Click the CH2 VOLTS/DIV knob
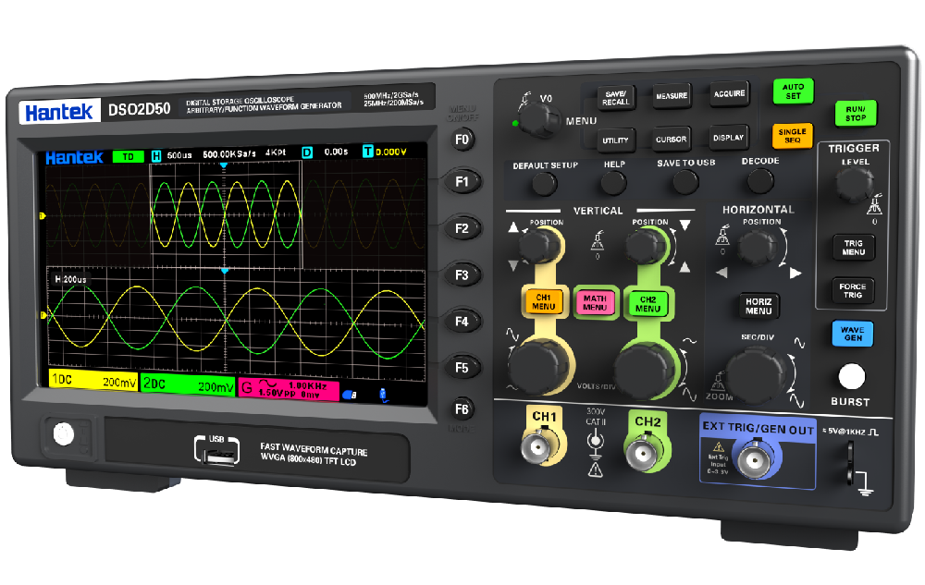This screenshot has width=925, height=585. pos(645,369)
